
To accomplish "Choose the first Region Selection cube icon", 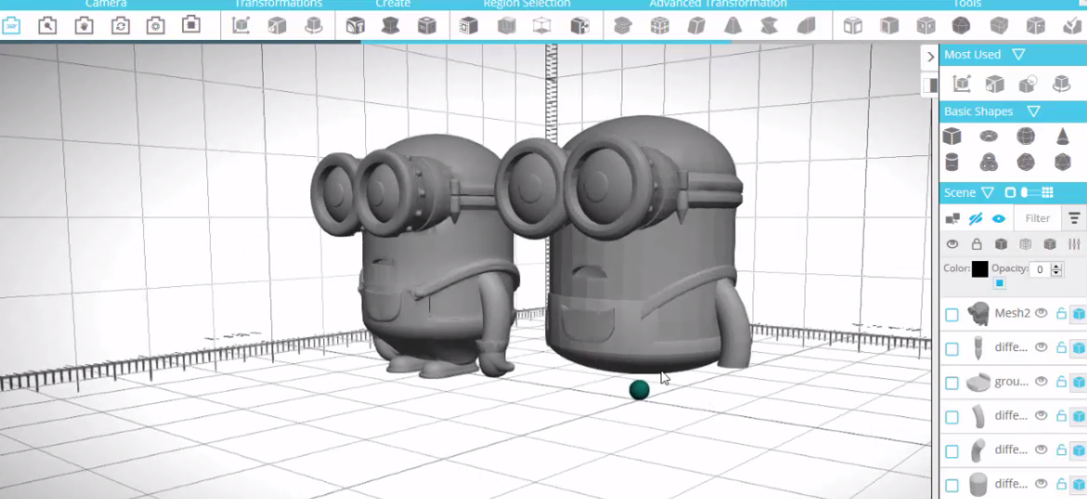I will (469, 26).
